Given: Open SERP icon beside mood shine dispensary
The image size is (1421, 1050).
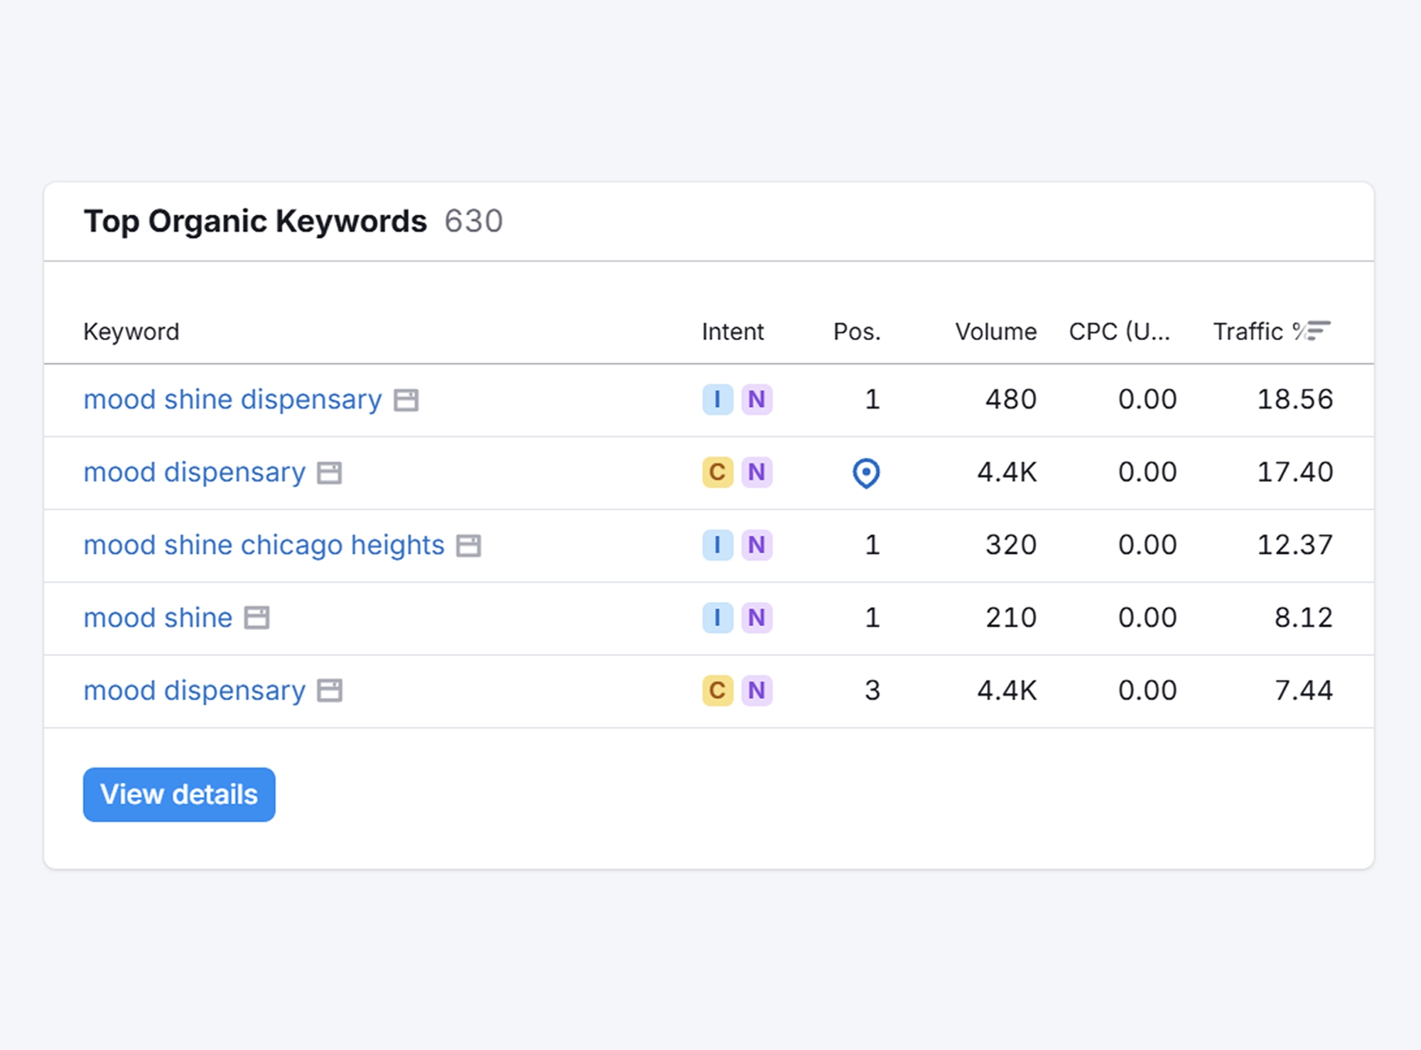Looking at the screenshot, I should (x=406, y=400).
